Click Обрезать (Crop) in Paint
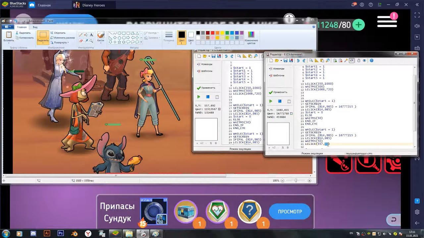This screenshot has width=424, height=238. [x=58, y=33]
